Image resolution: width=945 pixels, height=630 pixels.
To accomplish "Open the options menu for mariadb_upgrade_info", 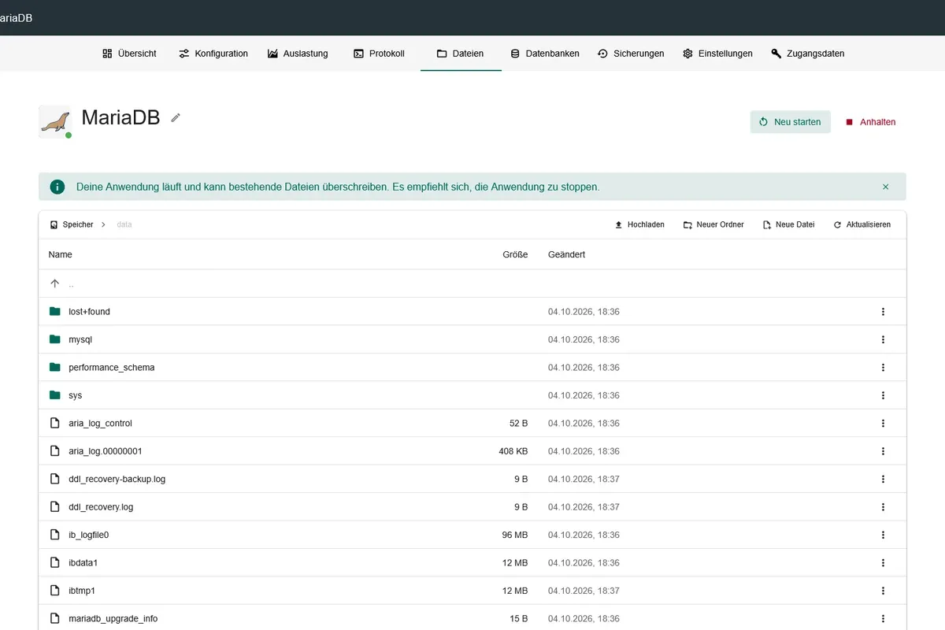I will coord(883,619).
